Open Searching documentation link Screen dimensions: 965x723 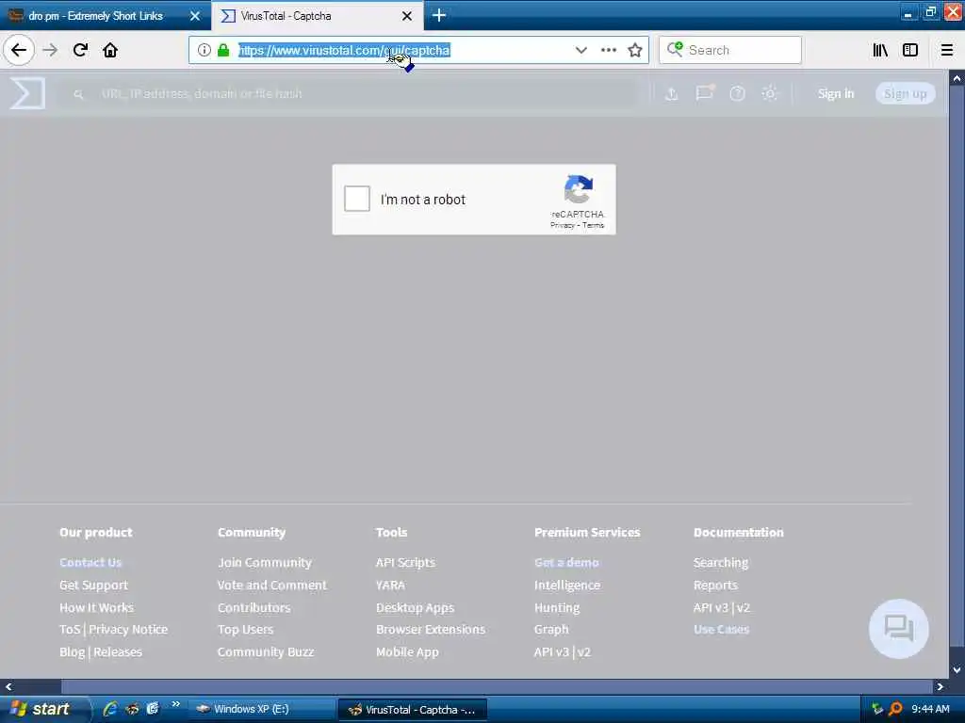721,562
